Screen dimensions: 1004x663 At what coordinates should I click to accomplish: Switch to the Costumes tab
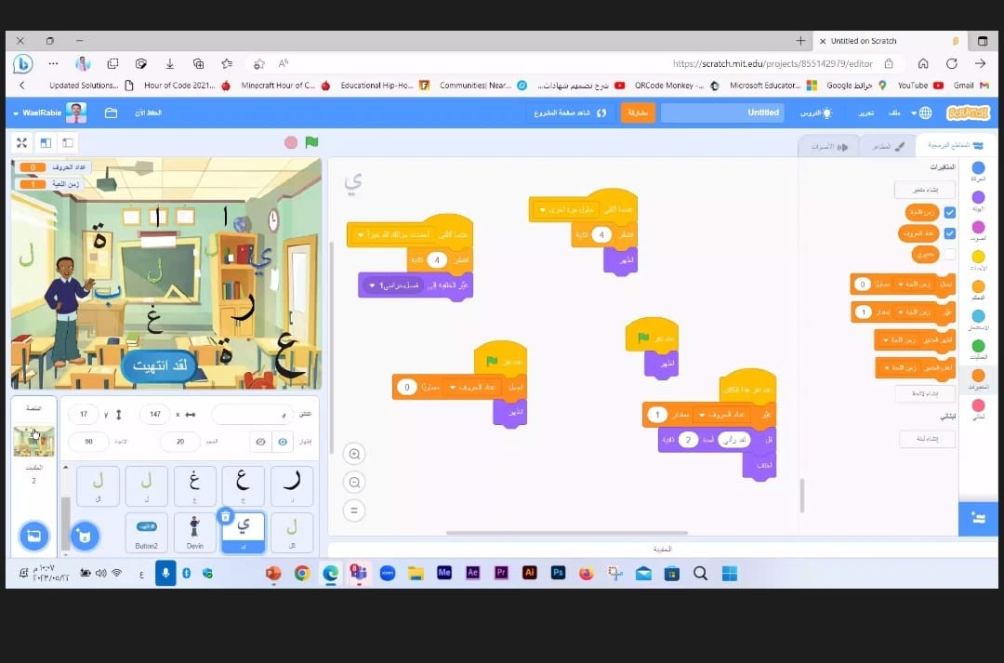click(888, 147)
